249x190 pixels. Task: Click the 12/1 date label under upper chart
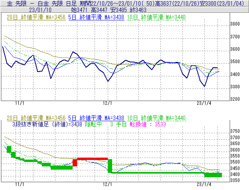(x=107, y=103)
